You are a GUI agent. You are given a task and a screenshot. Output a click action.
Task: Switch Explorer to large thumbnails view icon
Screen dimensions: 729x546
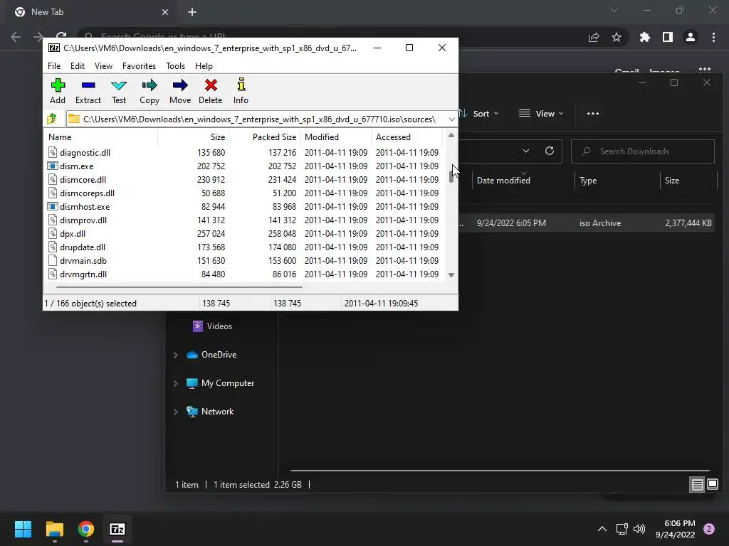(x=713, y=485)
